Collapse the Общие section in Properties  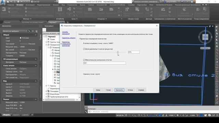[x=36, y=35]
